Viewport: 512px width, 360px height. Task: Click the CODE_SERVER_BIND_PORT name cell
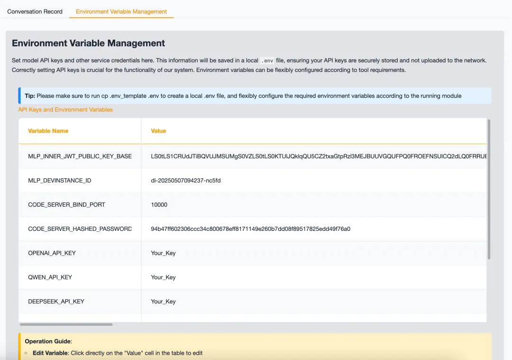pyautogui.click(x=66, y=205)
